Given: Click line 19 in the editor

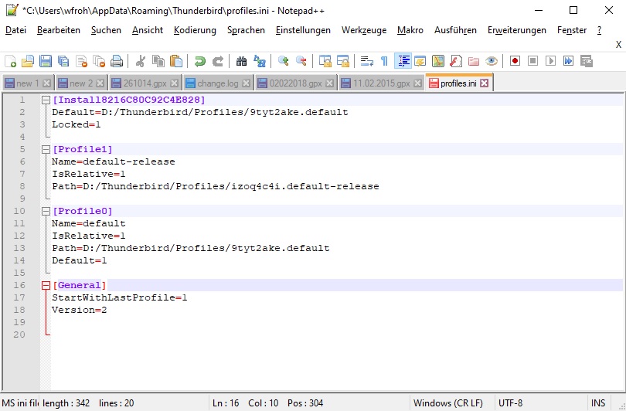Looking at the screenshot, I should coord(232,323).
